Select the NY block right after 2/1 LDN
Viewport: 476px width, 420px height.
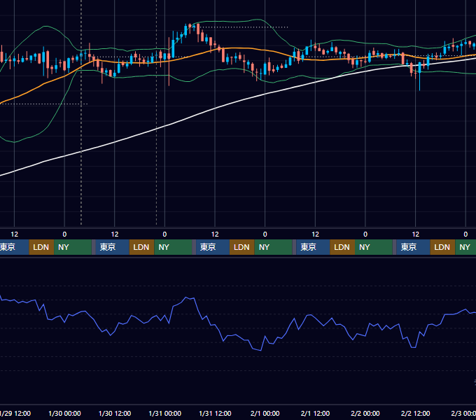coord(374,247)
